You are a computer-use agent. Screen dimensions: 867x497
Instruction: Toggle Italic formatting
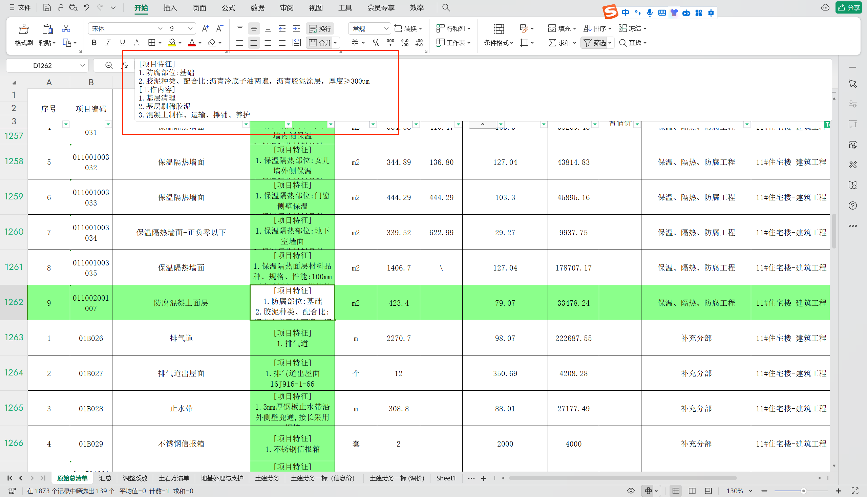coord(108,43)
